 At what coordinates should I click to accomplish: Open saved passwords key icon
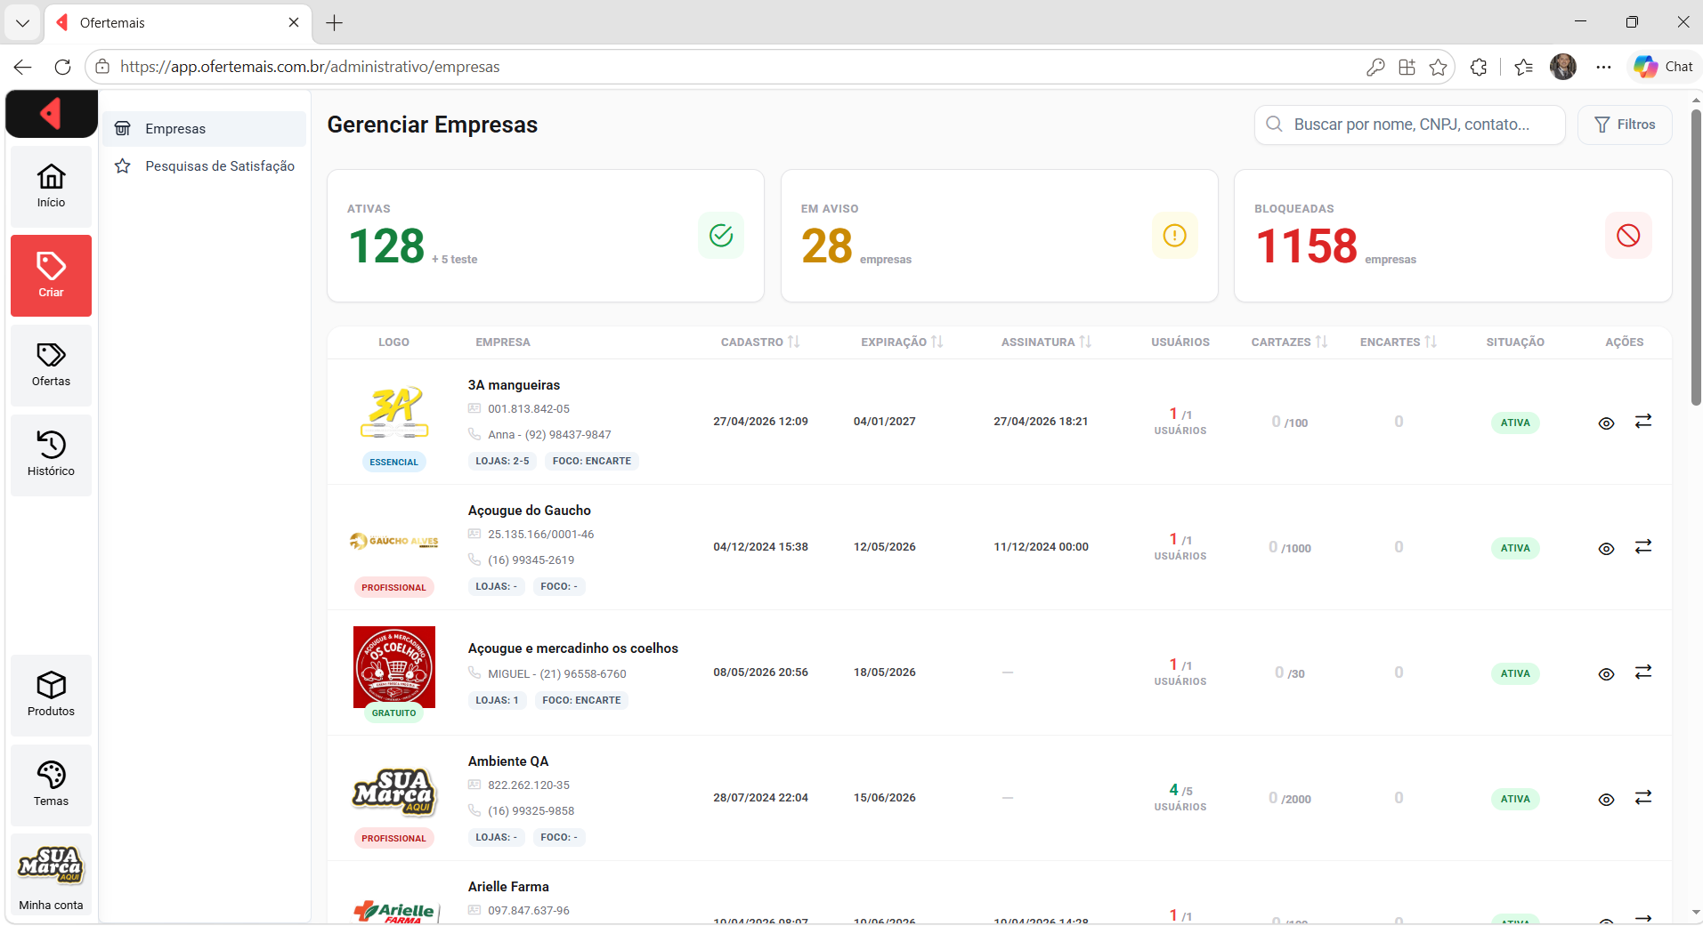coord(1375,67)
